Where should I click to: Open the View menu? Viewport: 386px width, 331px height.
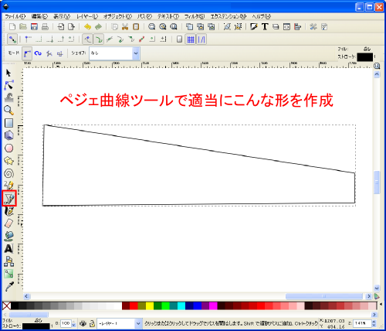(x=62, y=16)
